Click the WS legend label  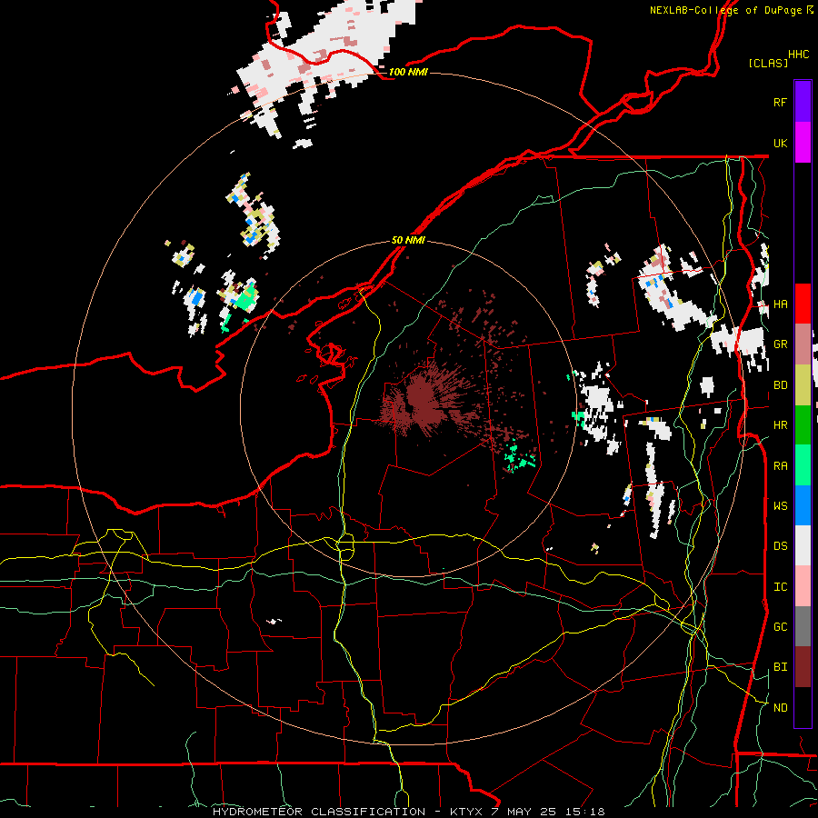[780, 505]
